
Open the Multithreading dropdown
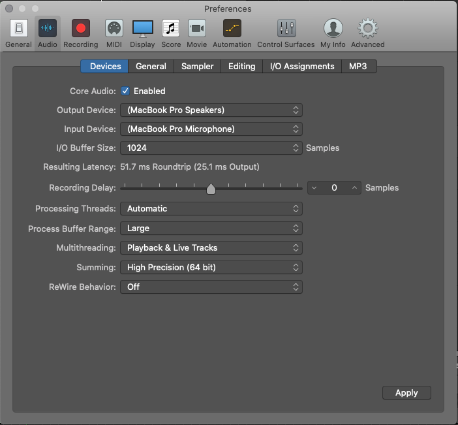point(211,248)
